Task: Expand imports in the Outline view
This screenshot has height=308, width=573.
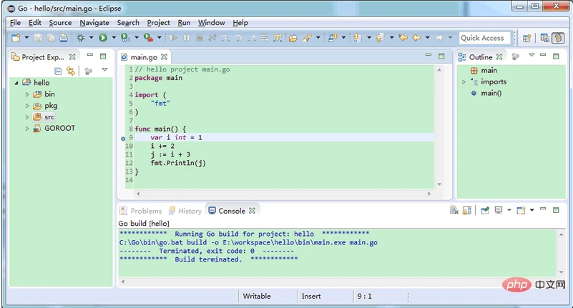Action: pyautogui.click(x=464, y=82)
